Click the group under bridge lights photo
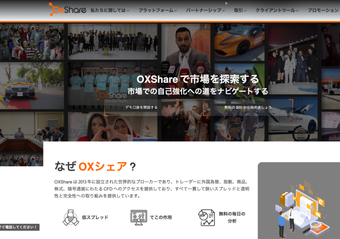340x239 pixels. [x=293, y=59]
